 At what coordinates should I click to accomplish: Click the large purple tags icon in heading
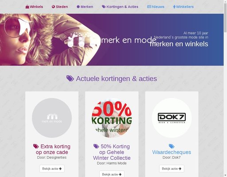point(70,78)
